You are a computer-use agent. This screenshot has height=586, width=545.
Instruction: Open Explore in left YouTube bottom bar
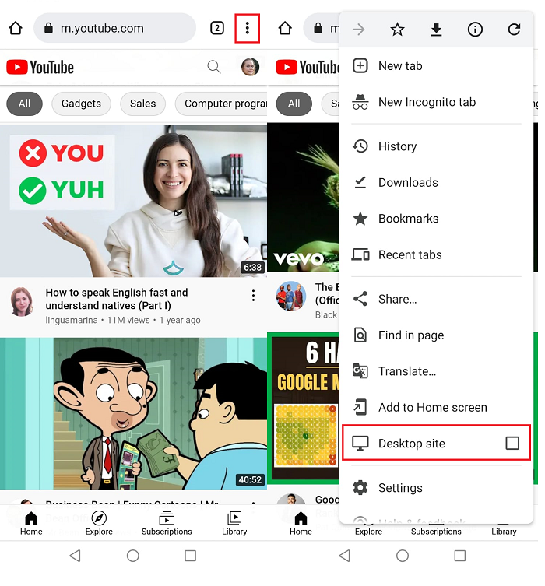click(99, 523)
